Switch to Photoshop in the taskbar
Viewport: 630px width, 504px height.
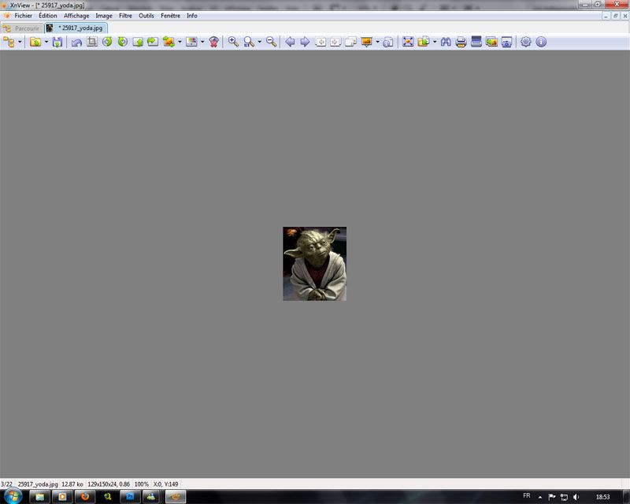(130, 497)
